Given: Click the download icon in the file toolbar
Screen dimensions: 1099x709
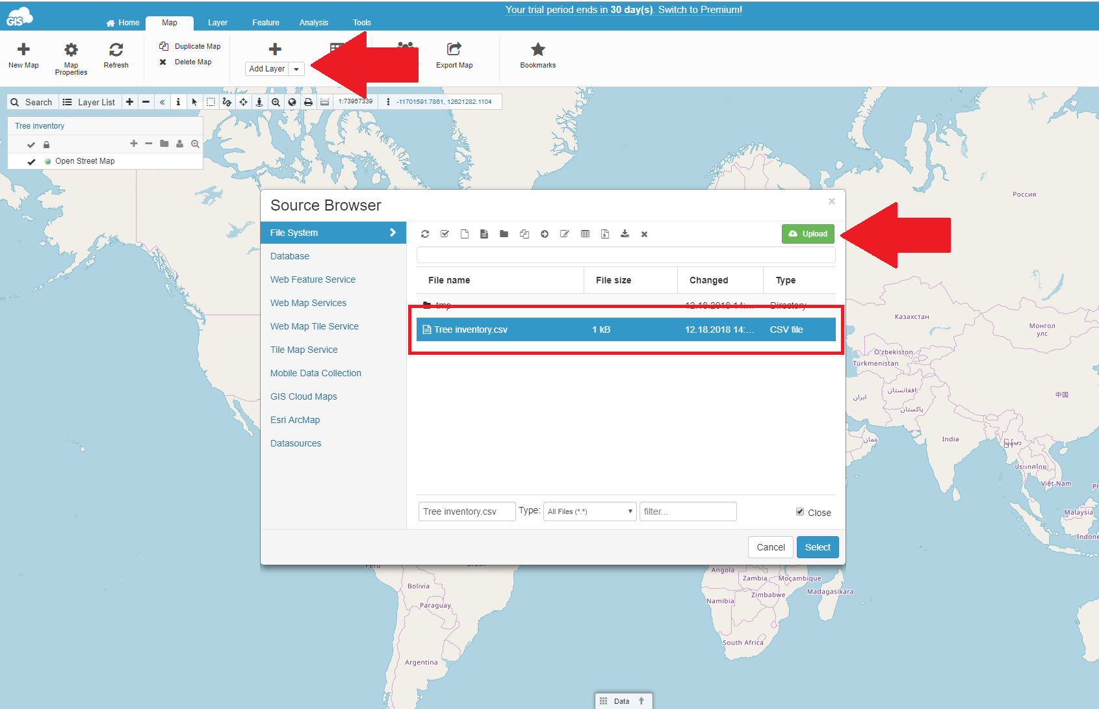Looking at the screenshot, I should point(625,234).
